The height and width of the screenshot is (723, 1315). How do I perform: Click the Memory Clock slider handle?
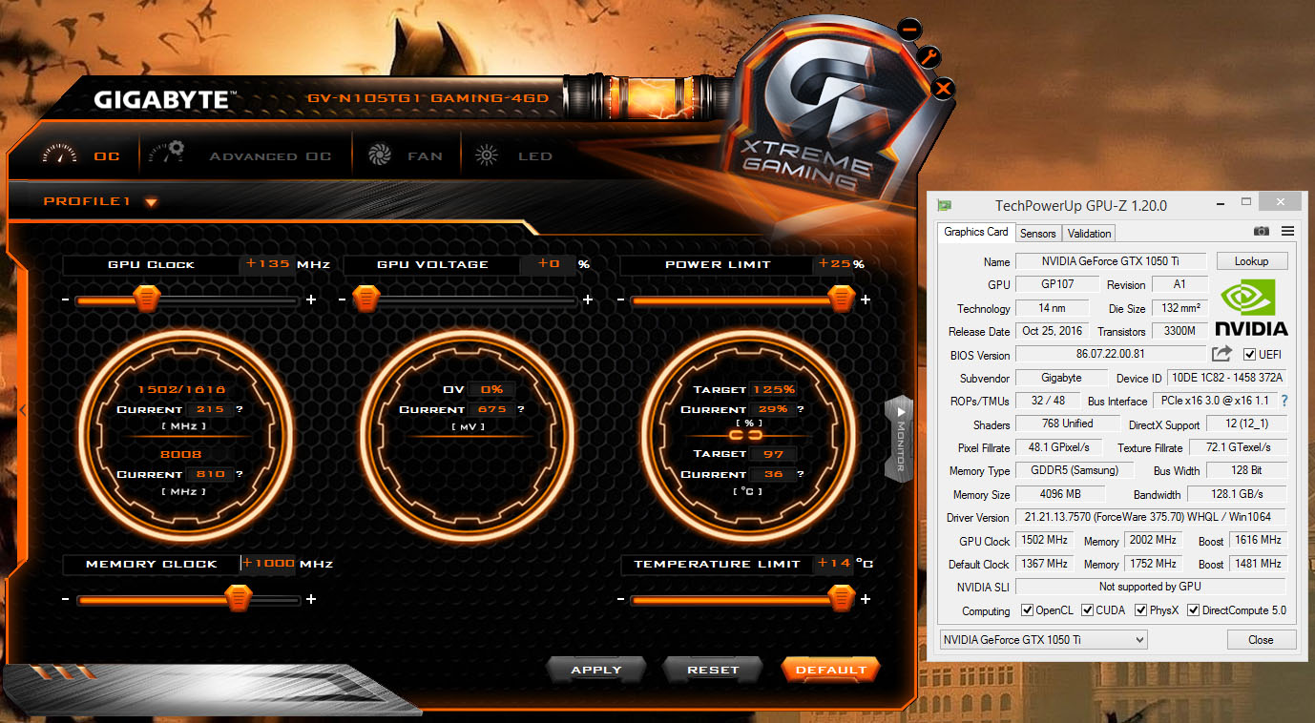coord(239,598)
